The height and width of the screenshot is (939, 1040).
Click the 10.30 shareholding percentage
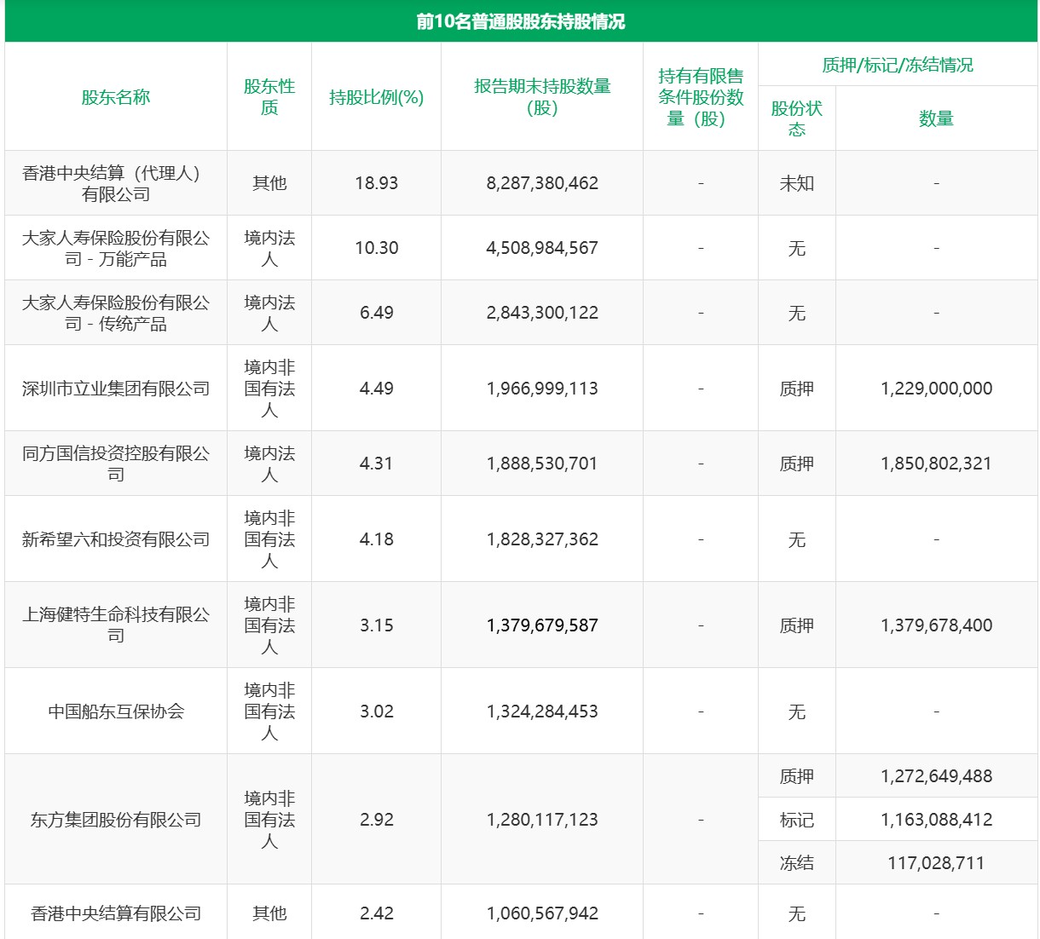click(377, 248)
